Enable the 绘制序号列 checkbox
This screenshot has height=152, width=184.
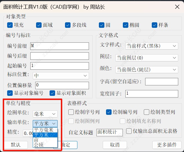point(71,112)
